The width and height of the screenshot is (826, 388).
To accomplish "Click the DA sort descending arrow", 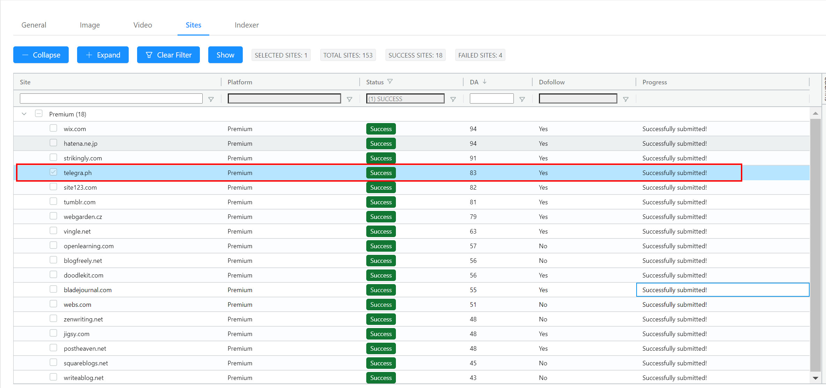I will tap(485, 82).
